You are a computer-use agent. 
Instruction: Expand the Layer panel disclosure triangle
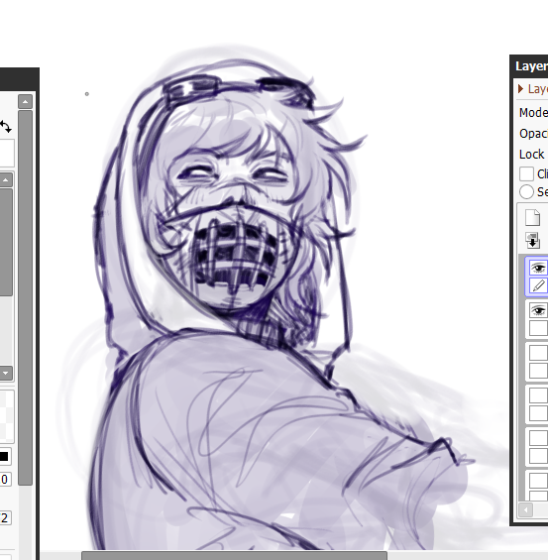pyautogui.click(x=521, y=88)
